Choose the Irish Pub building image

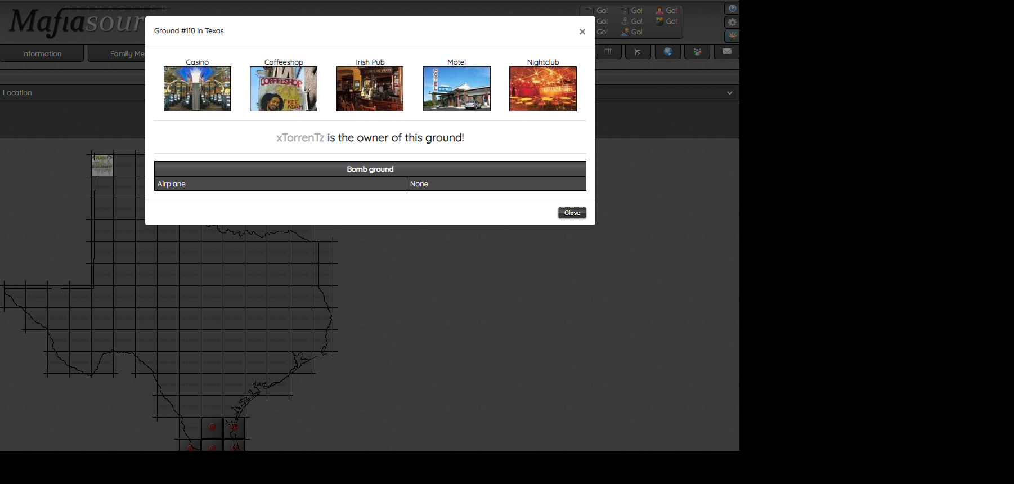coord(370,89)
